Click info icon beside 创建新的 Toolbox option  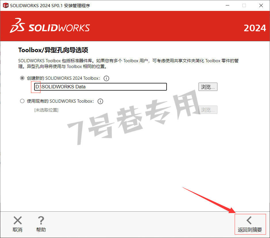(x=106, y=78)
